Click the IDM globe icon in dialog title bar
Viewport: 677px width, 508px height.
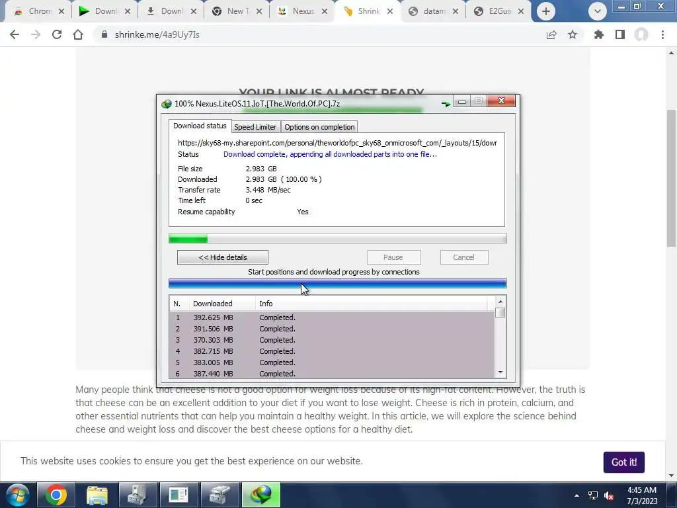pos(166,104)
